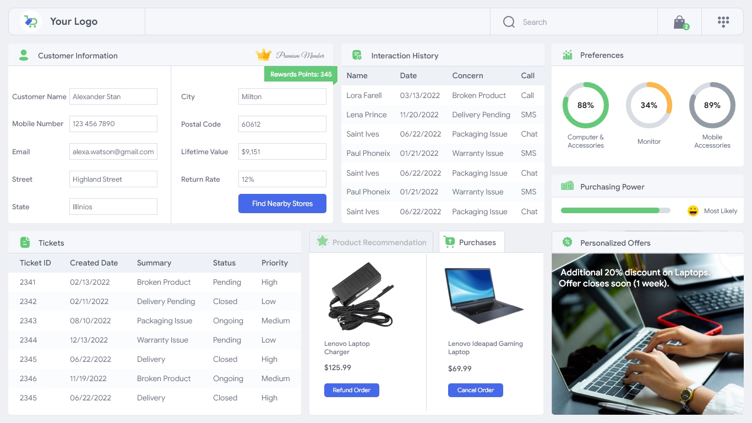Click the Cancel Order button
The width and height of the screenshot is (752, 423).
[x=476, y=390]
